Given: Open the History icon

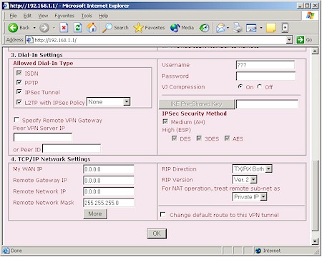Looking at the screenshot, I should (204, 28).
